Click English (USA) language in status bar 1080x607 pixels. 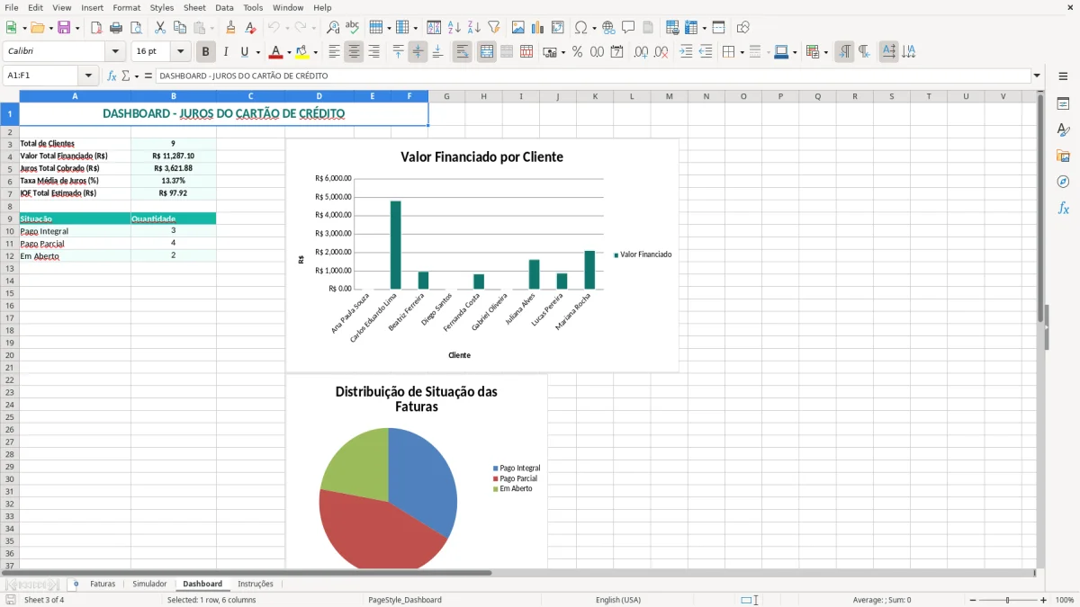(618, 600)
